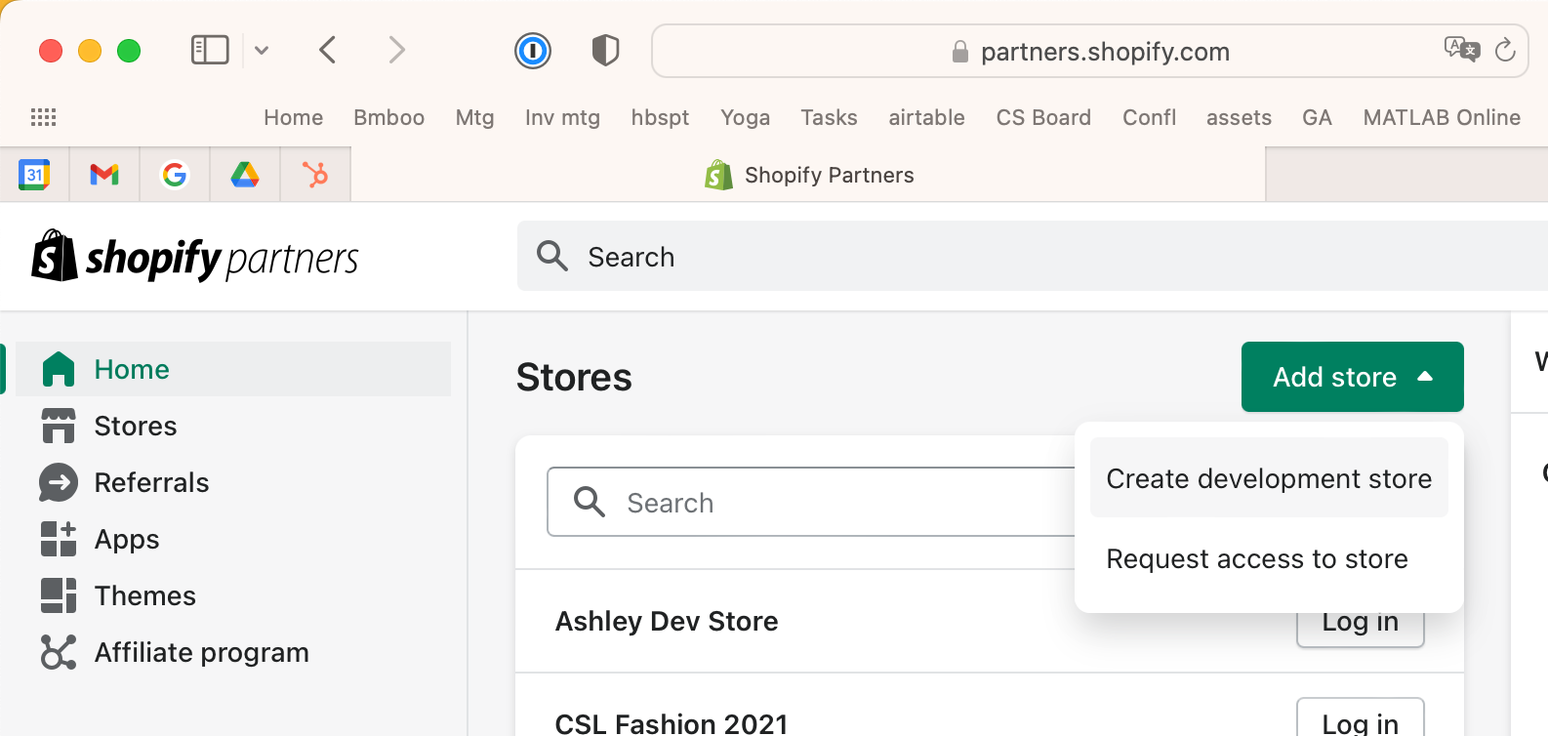Open the hbspt bookmark
Viewport: 1548px width, 736px height.
(660, 118)
